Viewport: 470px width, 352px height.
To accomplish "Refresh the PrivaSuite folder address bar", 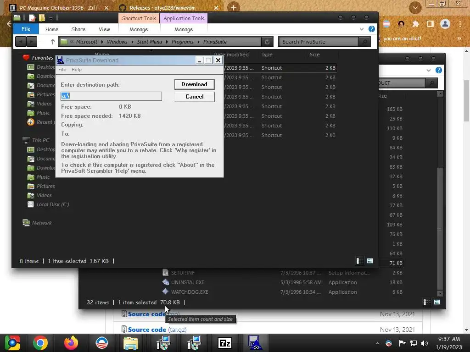I will coord(267,42).
